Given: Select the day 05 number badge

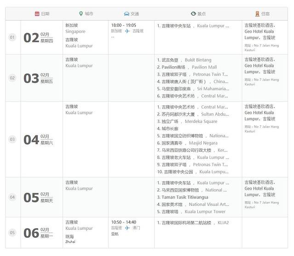Looking at the screenshot, I should (12, 233).
